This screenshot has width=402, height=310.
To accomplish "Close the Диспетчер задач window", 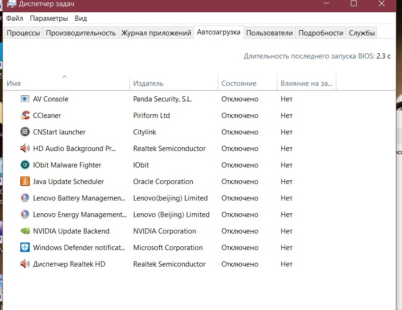I will coord(382,3).
